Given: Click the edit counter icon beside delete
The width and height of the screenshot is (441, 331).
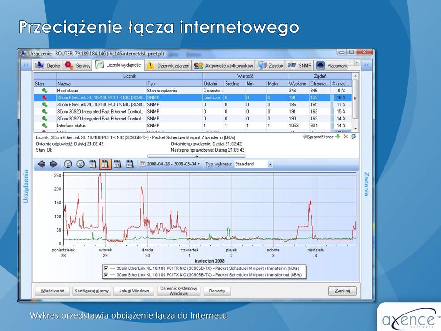Looking at the screenshot, I should pyautogui.click(x=354, y=137).
